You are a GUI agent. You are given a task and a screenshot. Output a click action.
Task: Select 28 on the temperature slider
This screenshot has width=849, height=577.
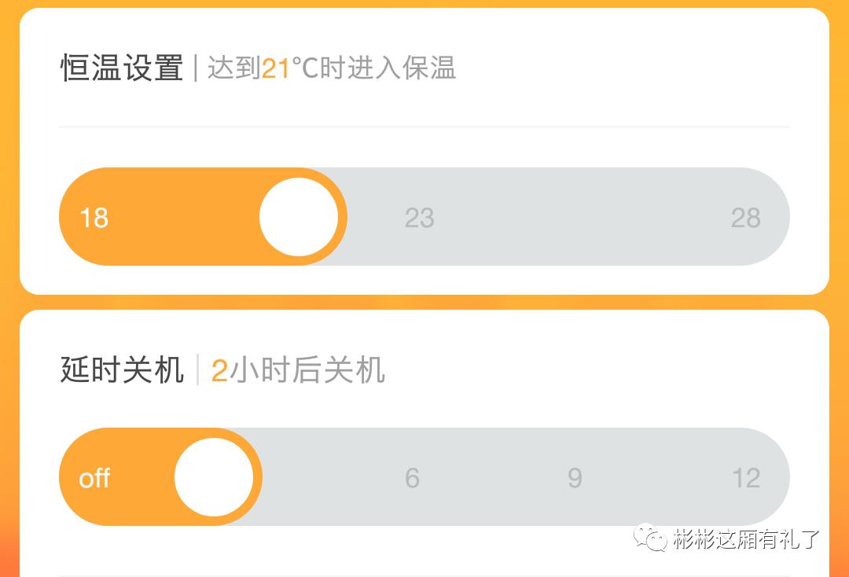point(745,218)
